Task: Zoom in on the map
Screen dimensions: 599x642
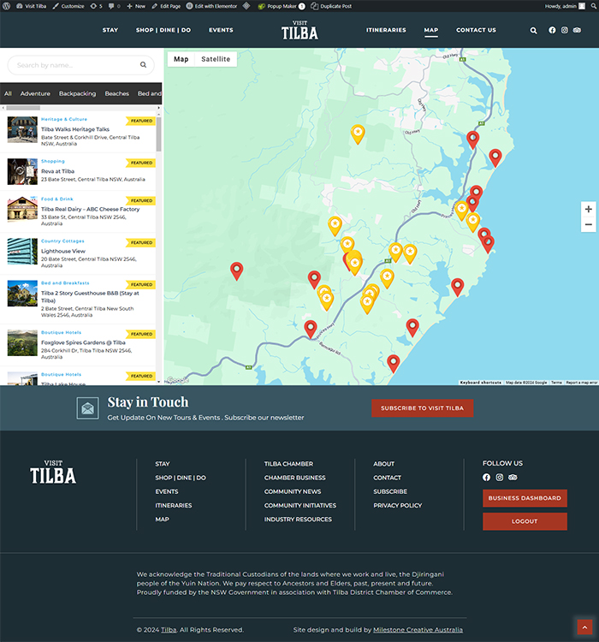Action: (588, 209)
